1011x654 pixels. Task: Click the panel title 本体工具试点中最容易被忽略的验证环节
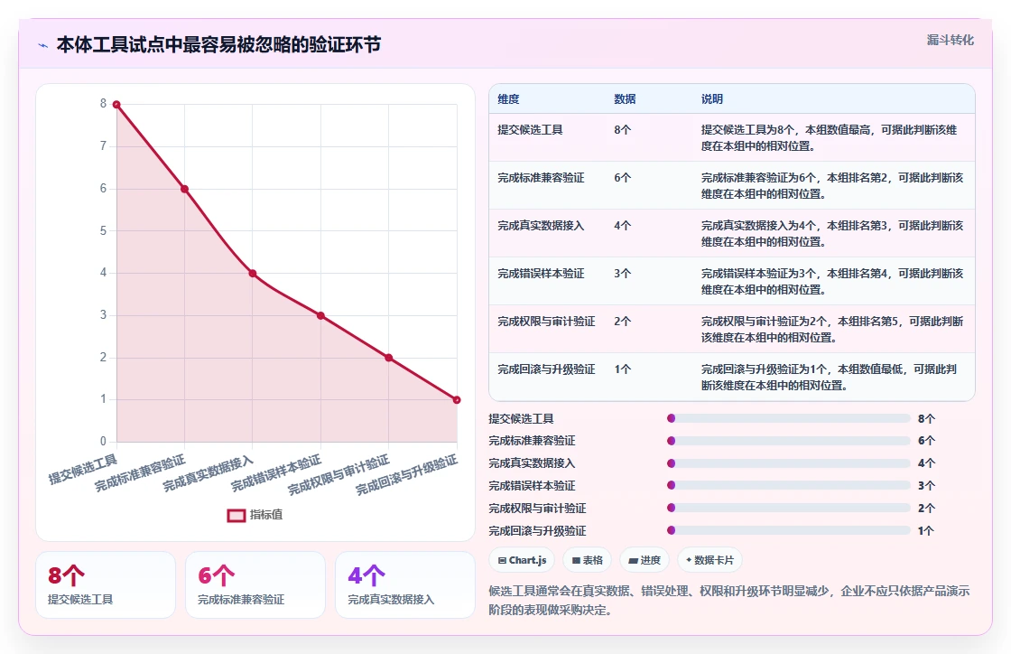[x=218, y=44]
